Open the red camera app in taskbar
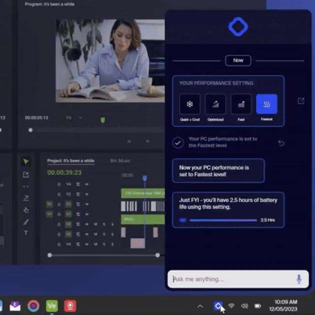The width and height of the screenshot is (315, 315). tap(70, 306)
